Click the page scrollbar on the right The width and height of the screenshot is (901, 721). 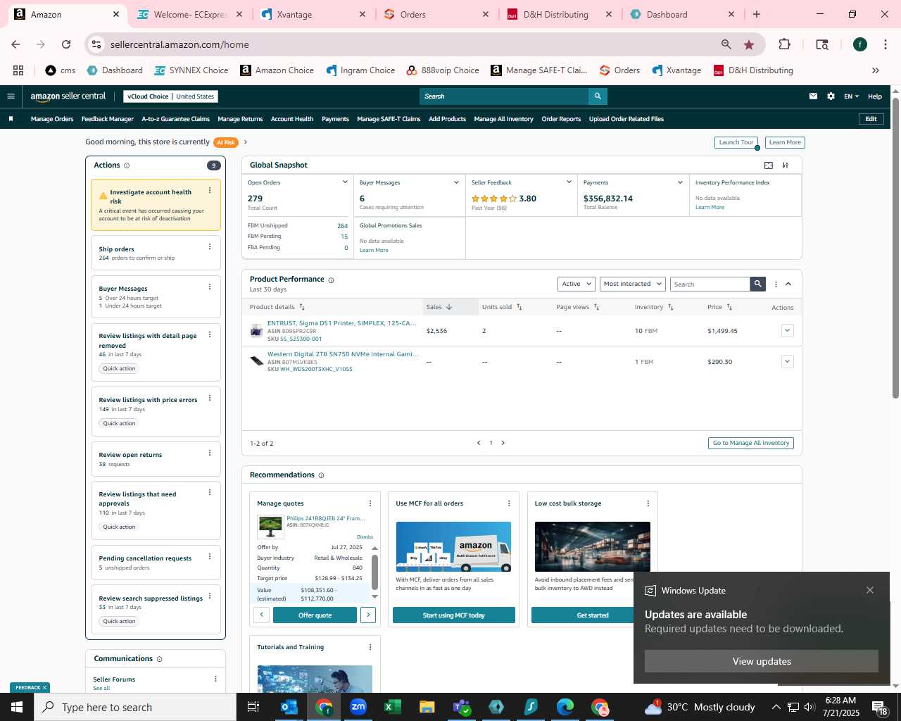coord(895,246)
